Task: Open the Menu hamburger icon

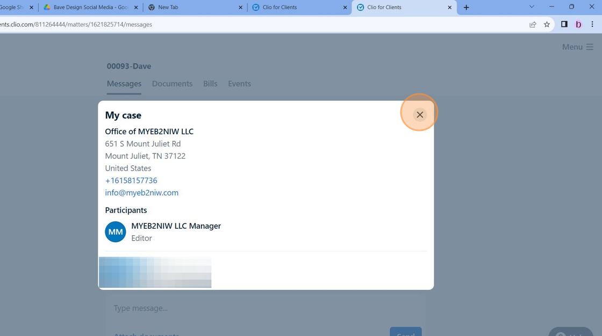Action: [590, 47]
